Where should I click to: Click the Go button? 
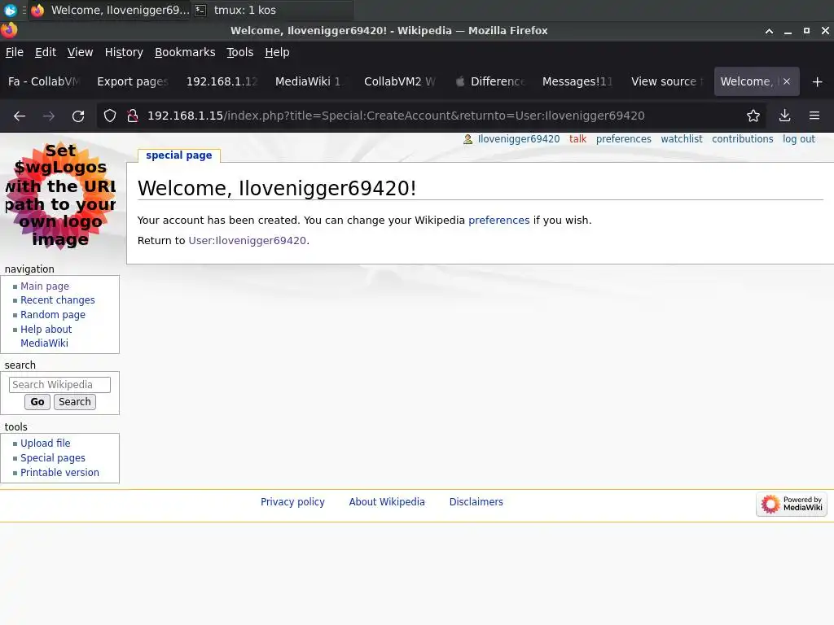pos(37,402)
